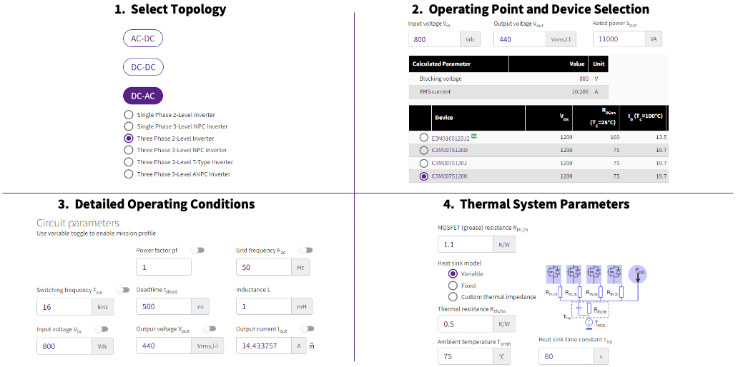Turn on Switching frequency variable toggle

click(122, 290)
